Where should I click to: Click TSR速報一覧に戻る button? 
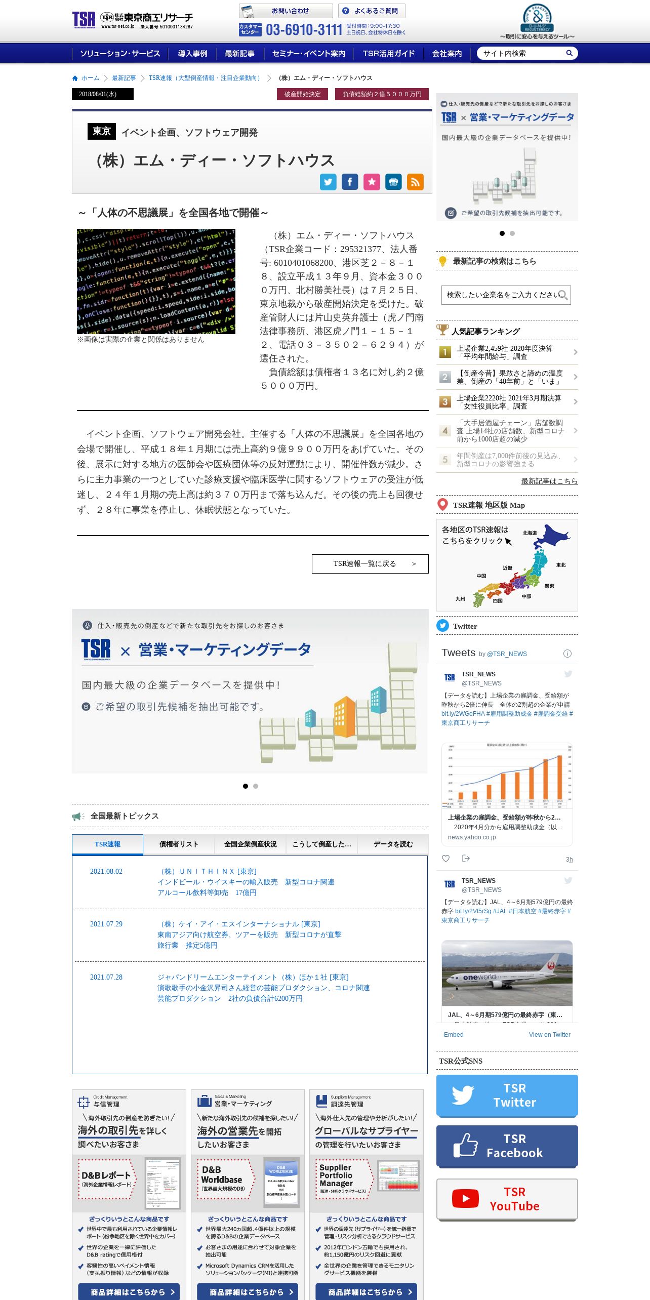(x=370, y=564)
